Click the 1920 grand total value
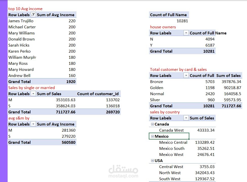 coord(71,82)
